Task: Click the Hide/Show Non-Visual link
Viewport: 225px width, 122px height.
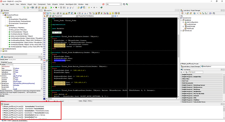Action: [x=6, y=93]
